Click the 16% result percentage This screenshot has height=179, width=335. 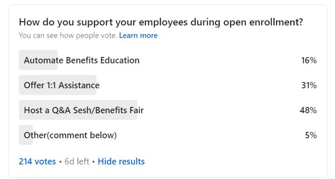[309, 60]
